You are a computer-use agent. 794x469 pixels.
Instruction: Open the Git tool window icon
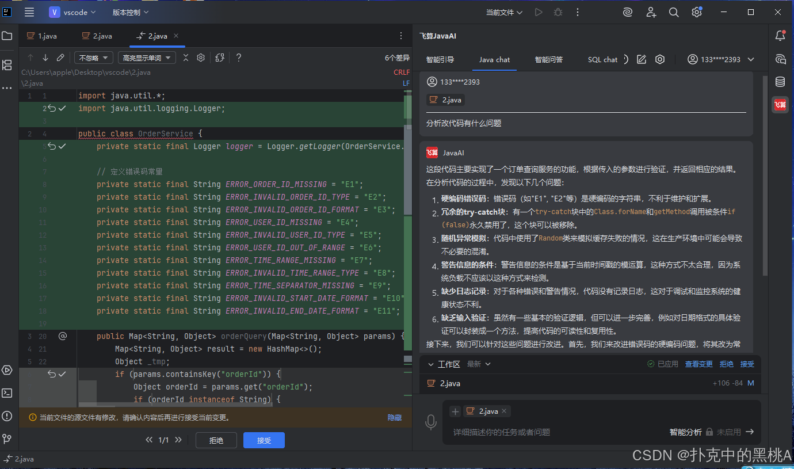pyautogui.click(x=7, y=439)
